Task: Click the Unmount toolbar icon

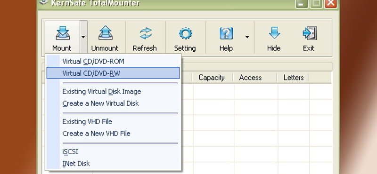Action: 105,33
